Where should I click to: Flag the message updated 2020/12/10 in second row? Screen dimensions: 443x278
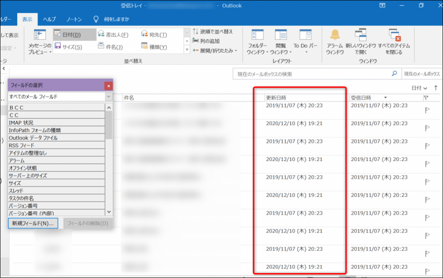[x=427, y=128]
